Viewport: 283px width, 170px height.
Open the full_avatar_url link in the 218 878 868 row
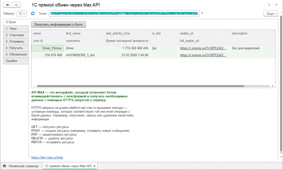pos(203,55)
